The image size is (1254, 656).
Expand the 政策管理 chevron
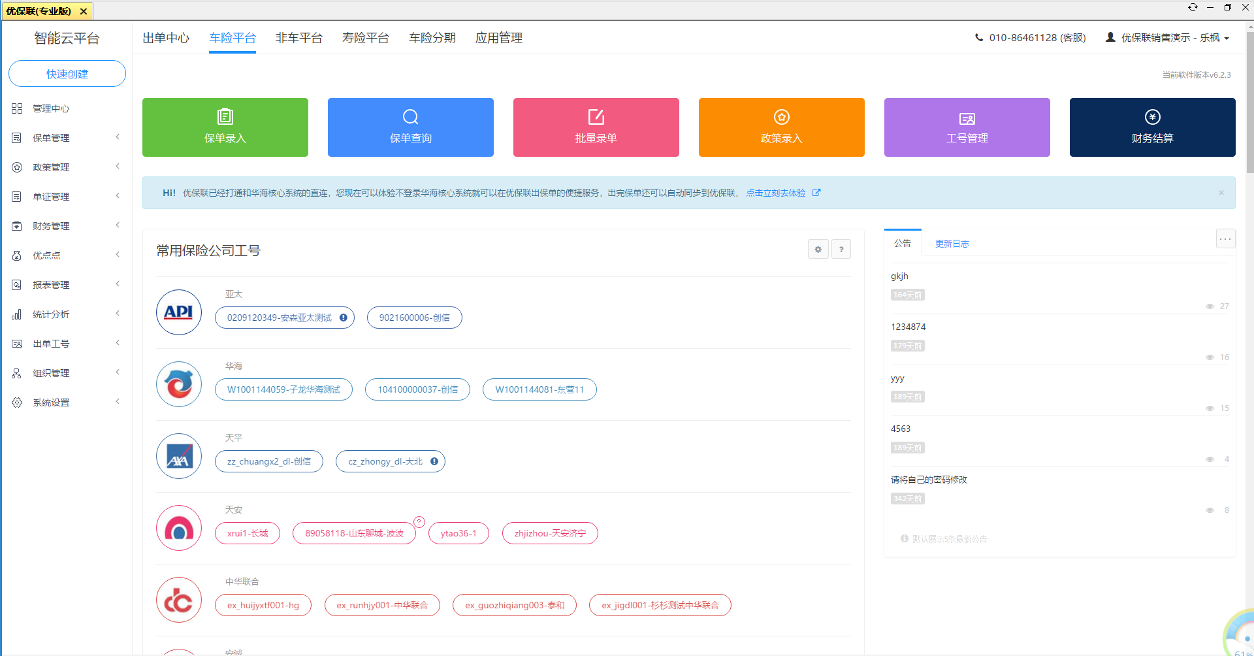tap(118, 167)
